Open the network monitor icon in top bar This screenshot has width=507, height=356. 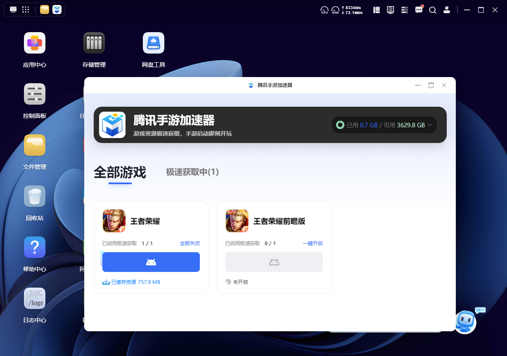[391, 10]
